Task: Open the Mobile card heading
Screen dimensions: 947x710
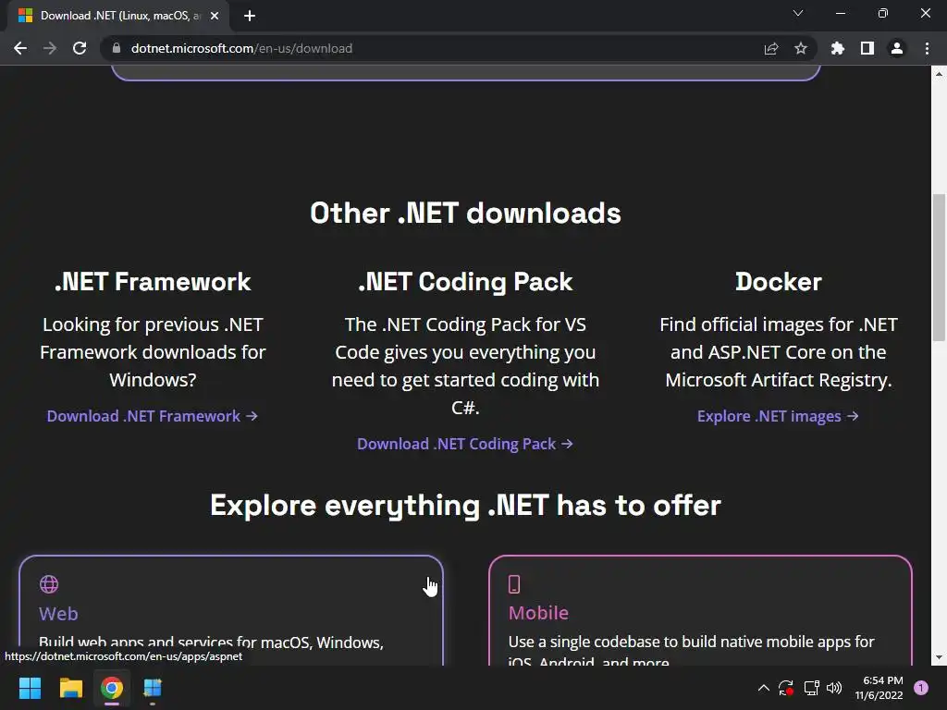Action: pyautogui.click(x=539, y=613)
